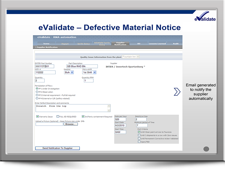Click Send Notification To Supplier button
The image size is (225, 172).
(57, 148)
